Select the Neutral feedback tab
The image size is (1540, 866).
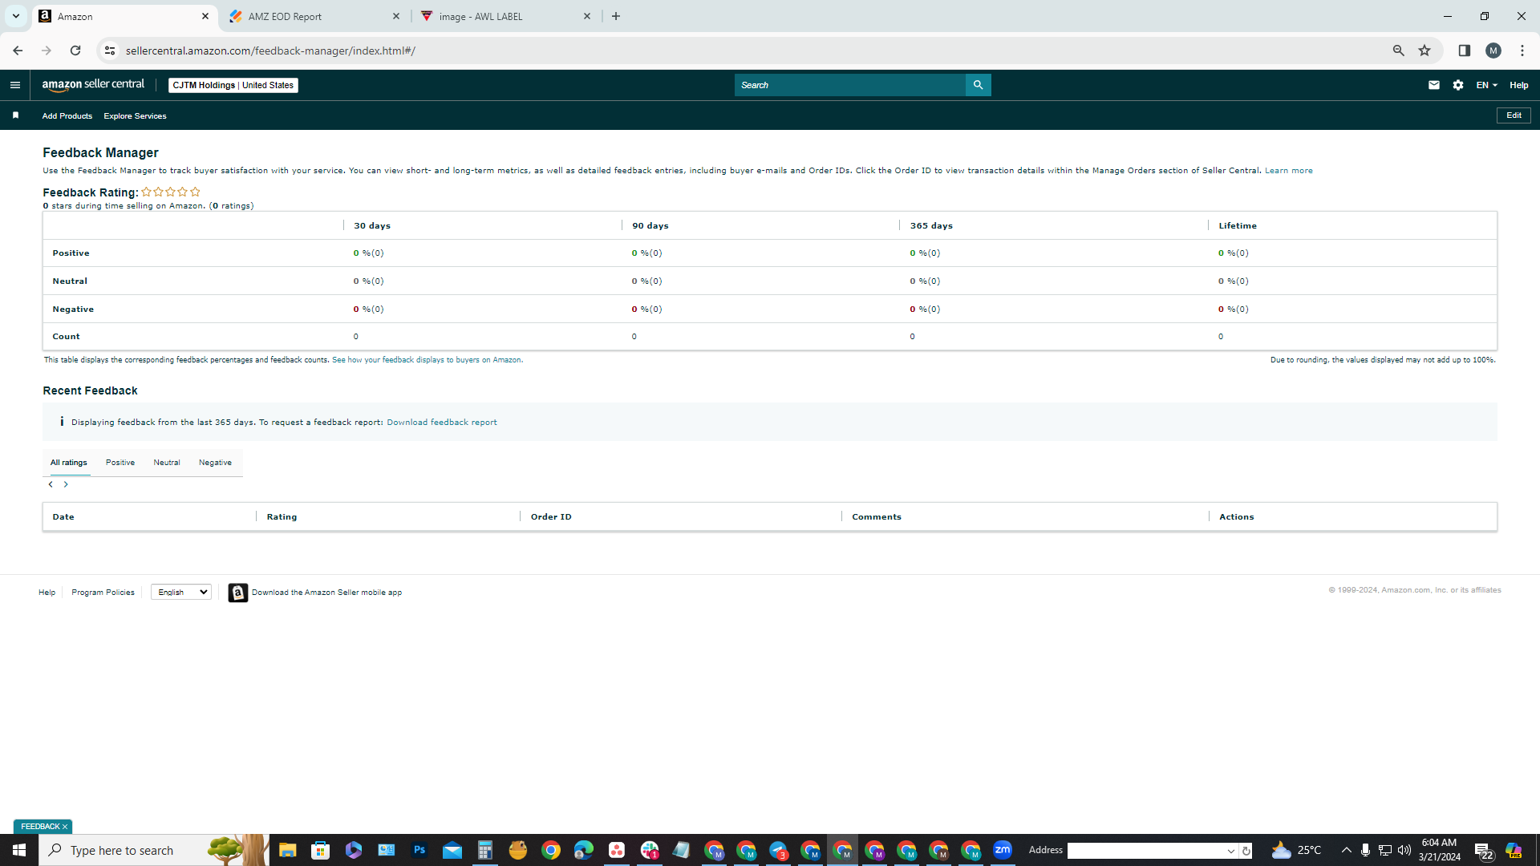click(x=167, y=463)
